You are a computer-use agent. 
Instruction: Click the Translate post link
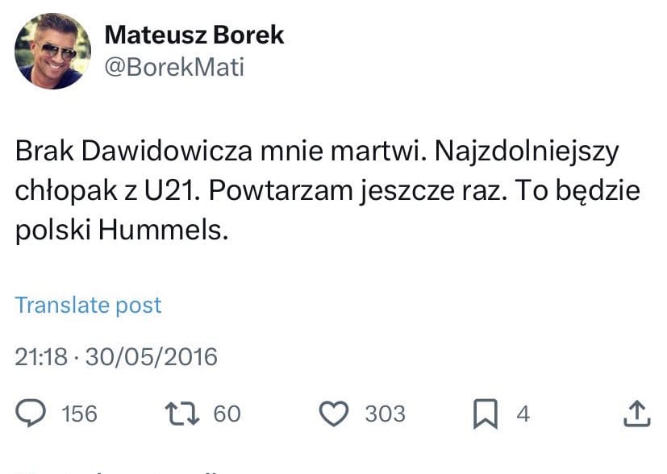[88, 306]
